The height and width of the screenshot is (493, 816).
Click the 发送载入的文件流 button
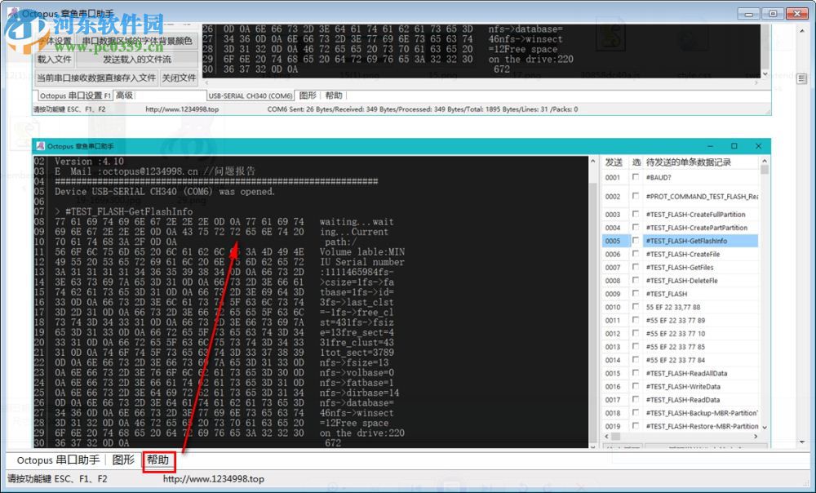[x=137, y=60]
